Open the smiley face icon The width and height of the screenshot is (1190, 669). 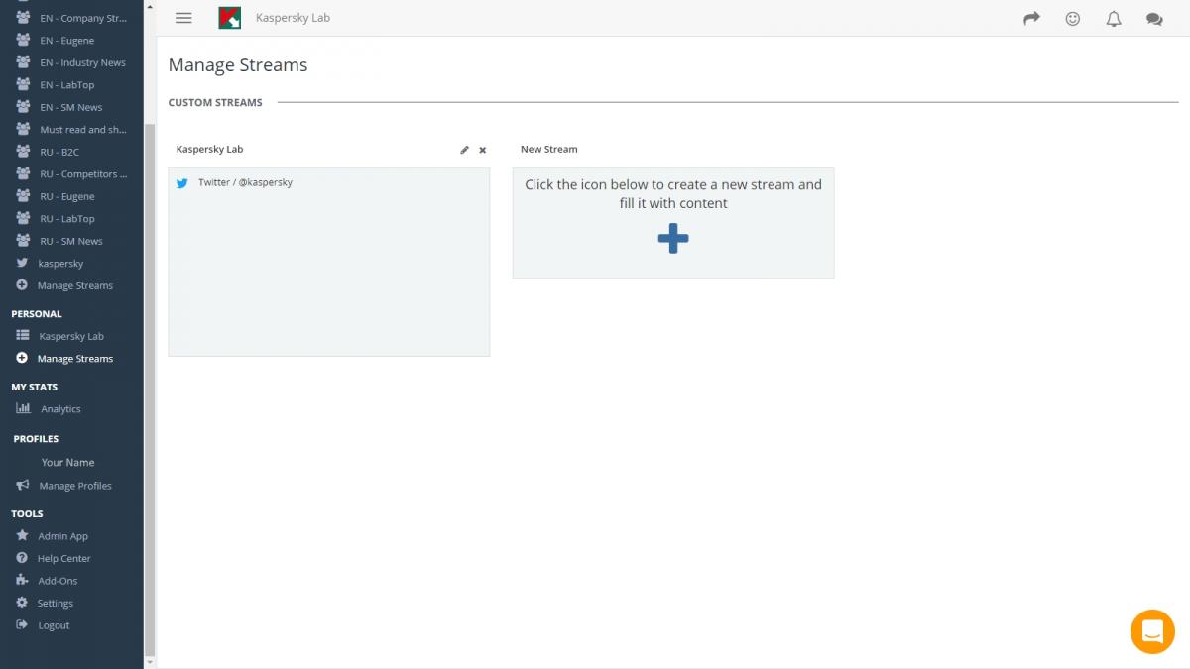click(1072, 18)
